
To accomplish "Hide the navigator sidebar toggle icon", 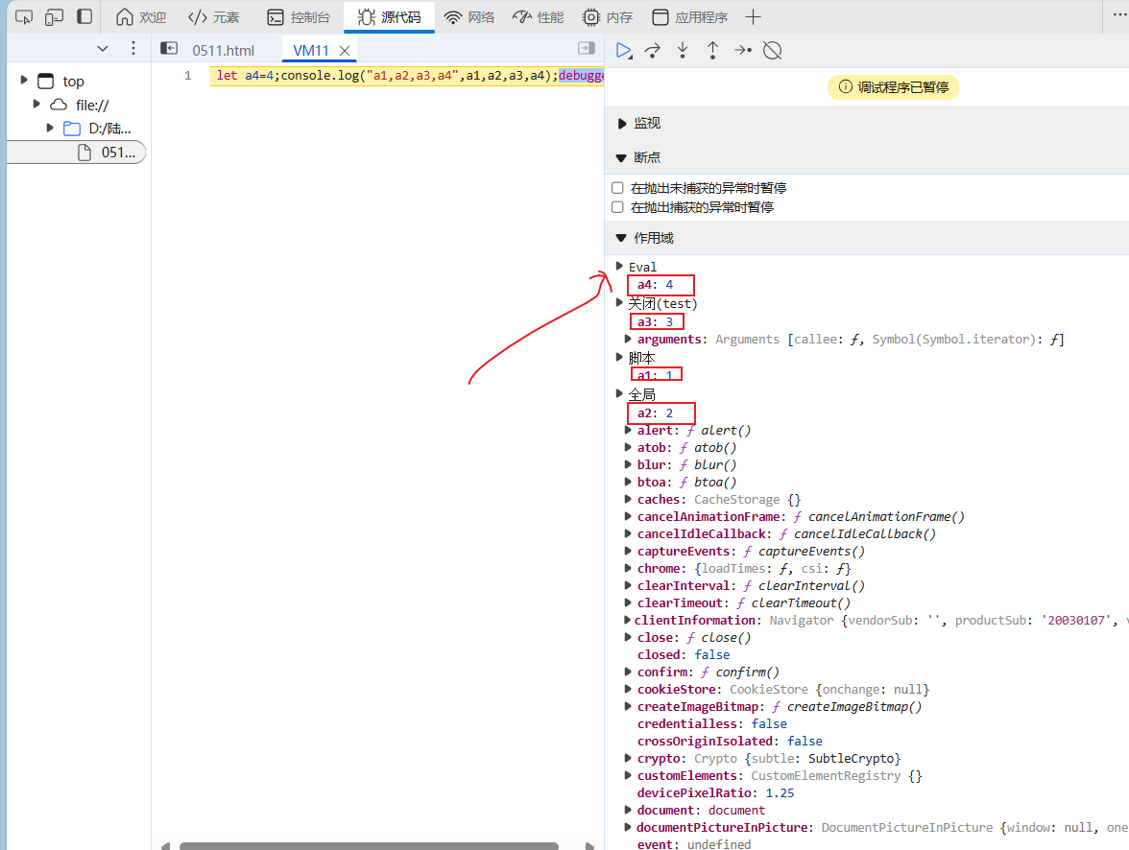I will (169, 48).
